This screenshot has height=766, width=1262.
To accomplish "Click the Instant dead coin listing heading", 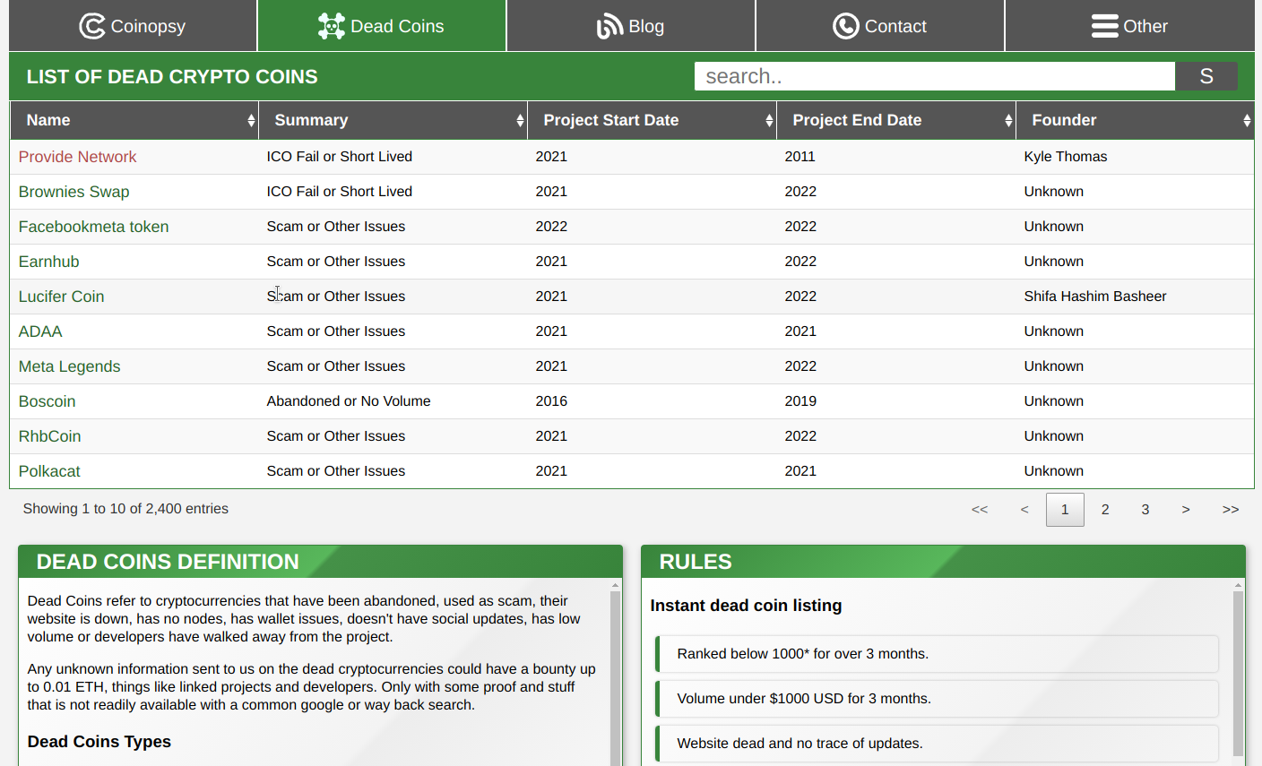I will point(746,606).
